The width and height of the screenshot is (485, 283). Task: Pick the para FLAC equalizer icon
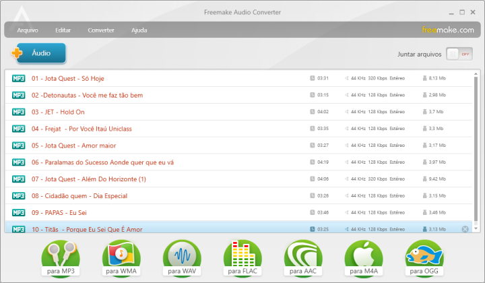pyautogui.click(x=243, y=258)
